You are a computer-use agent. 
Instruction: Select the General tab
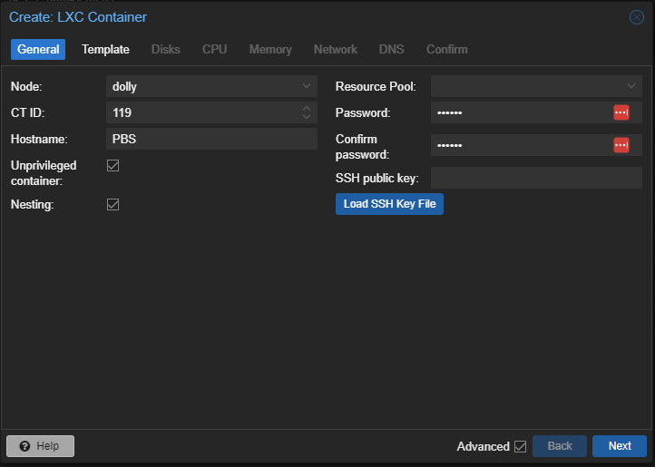(38, 49)
